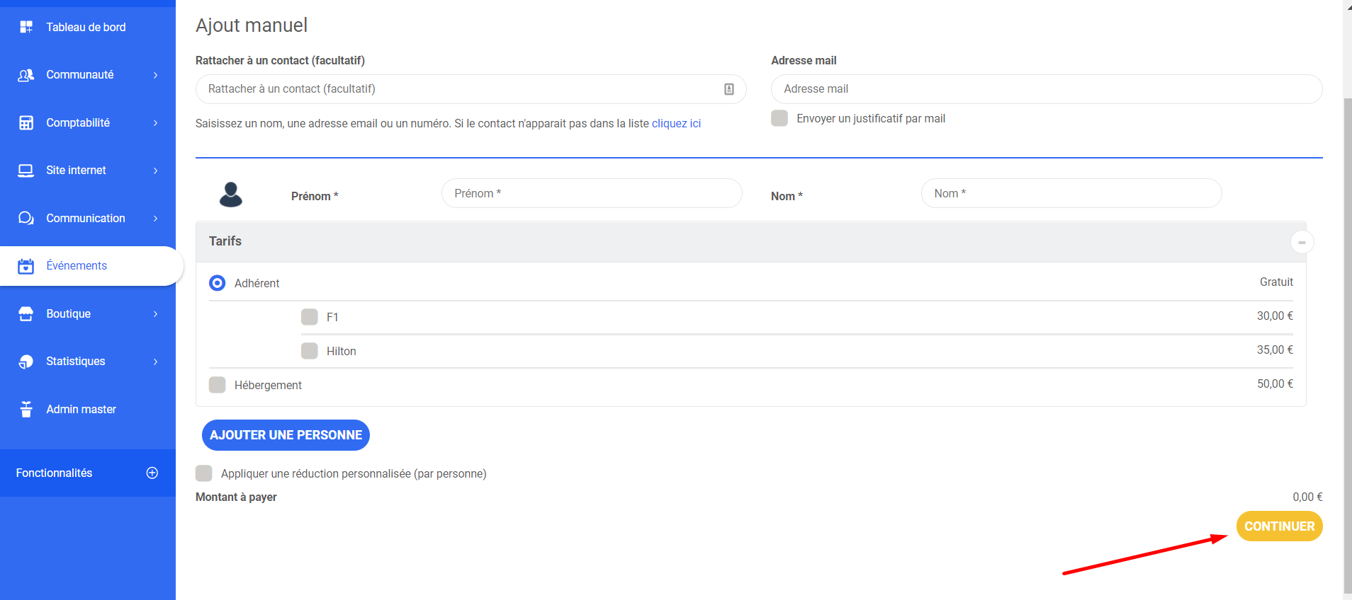The width and height of the screenshot is (1352, 600).
Task: Expand the Statistiques submenu chevron
Action: [x=155, y=362]
